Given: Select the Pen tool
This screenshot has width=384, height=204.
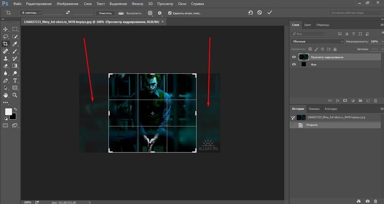Looking at the screenshot, I should [x=5, y=80].
